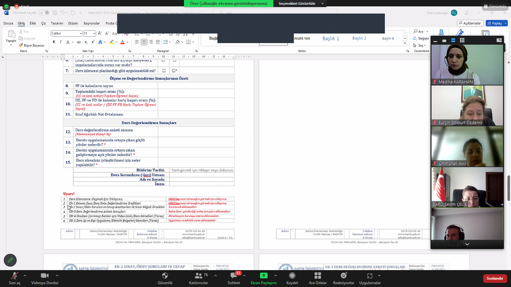Open the font size dropdown

point(94,34)
